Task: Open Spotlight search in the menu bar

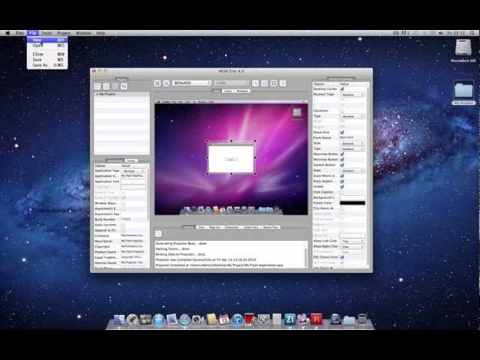Action: (472, 33)
